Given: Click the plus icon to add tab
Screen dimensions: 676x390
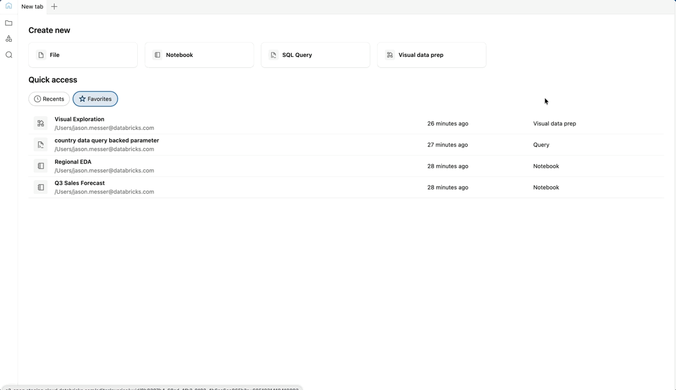Looking at the screenshot, I should [54, 6].
